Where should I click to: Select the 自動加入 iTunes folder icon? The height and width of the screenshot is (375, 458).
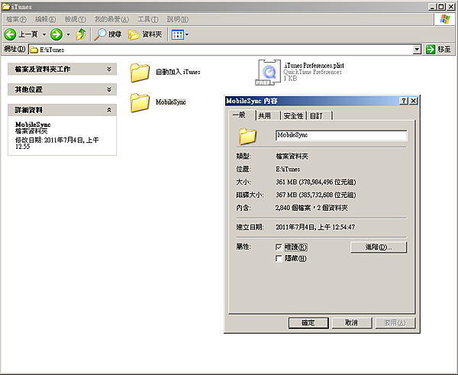[140, 73]
